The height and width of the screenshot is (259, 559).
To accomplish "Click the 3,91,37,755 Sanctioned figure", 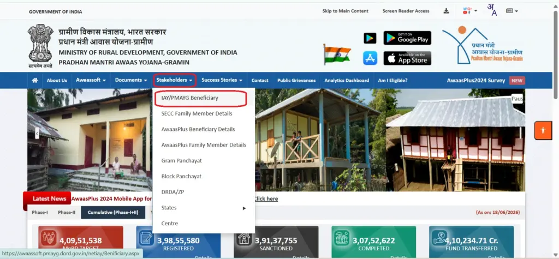I will [276, 241].
